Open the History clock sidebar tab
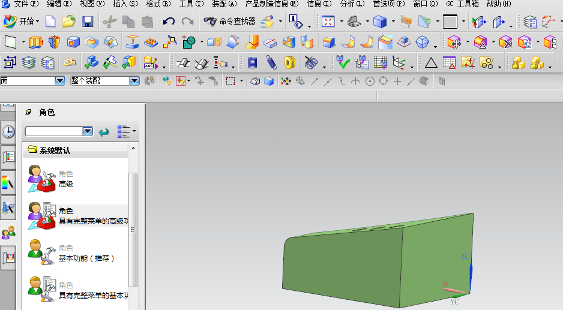The width and height of the screenshot is (563, 310). coord(8,131)
